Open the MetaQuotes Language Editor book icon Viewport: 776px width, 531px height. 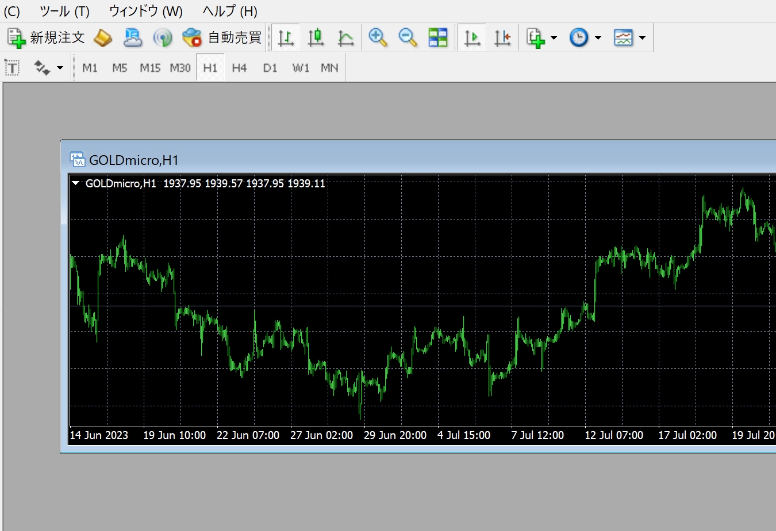[103, 38]
